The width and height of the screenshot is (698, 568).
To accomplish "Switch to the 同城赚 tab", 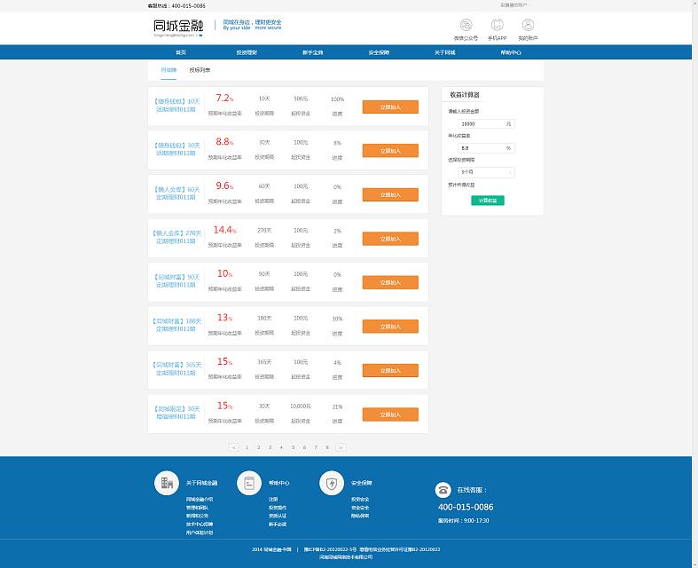I will coord(169,70).
